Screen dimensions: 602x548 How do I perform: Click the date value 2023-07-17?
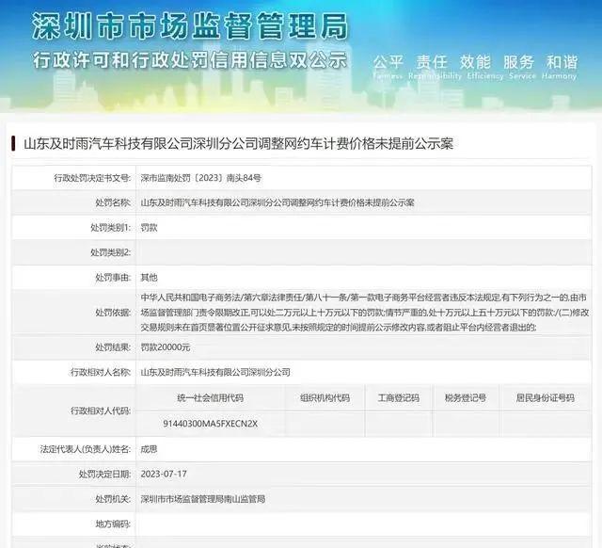(164, 474)
